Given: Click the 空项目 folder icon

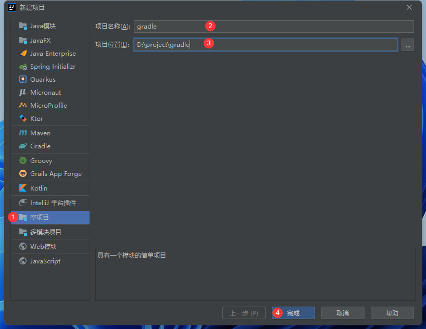Looking at the screenshot, I should tap(23, 218).
